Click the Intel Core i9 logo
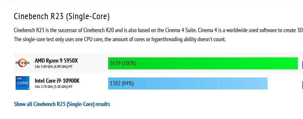Screen dimensions: 303x119 (x=22, y=83)
